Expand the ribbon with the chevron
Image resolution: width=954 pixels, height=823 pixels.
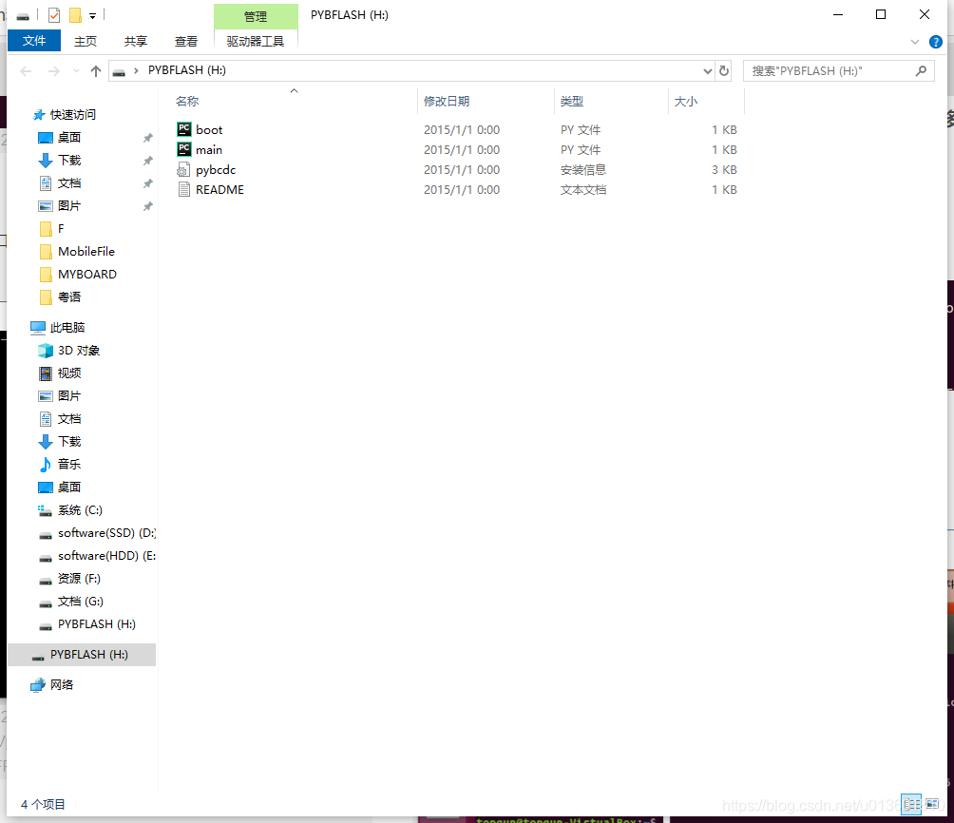(x=914, y=42)
